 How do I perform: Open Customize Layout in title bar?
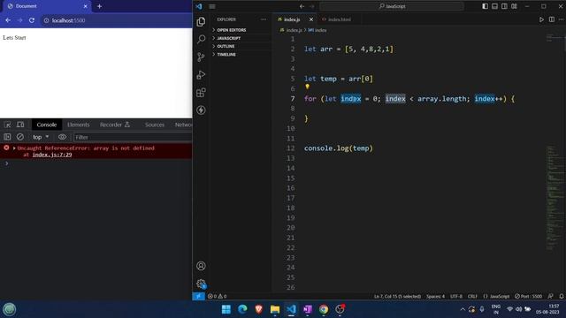click(514, 6)
